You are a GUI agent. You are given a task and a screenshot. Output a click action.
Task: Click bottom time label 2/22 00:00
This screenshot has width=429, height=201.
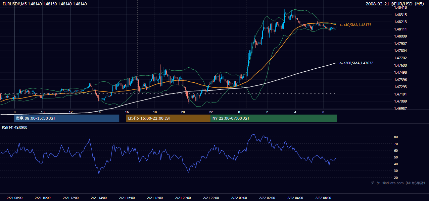(x=239, y=198)
